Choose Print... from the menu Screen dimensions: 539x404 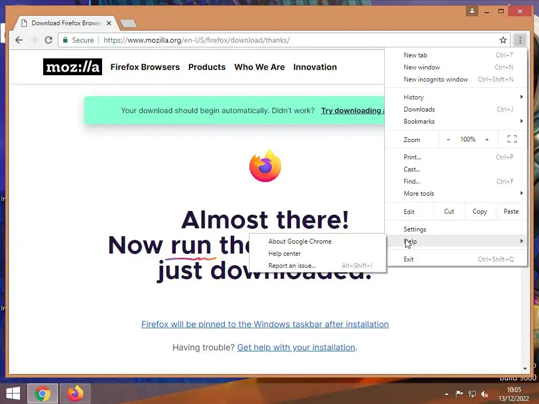pyautogui.click(x=456, y=157)
